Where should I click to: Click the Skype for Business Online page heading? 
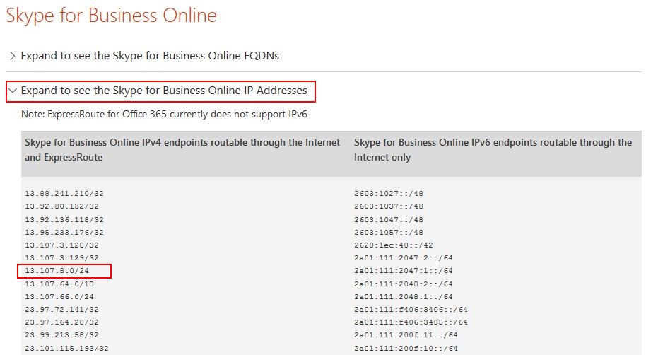(x=111, y=15)
